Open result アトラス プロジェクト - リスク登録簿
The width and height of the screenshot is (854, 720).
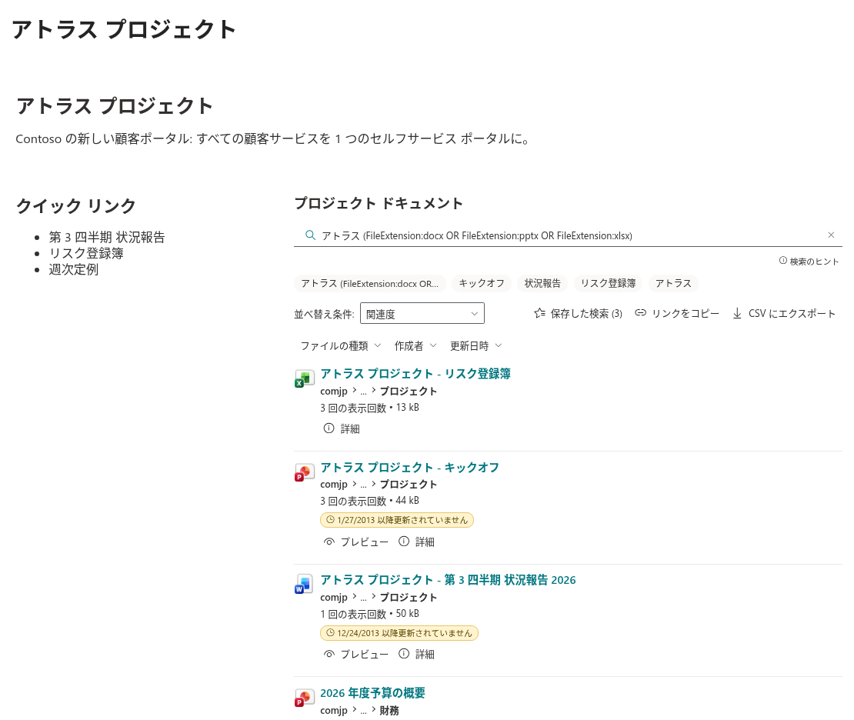[415, 374]
